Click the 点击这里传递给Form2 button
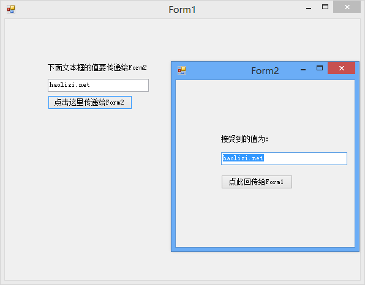The image size is (365, 285). (90, 102)
